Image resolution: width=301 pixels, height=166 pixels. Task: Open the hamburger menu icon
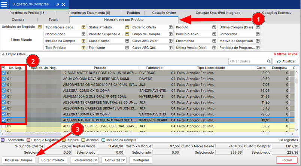click(4, 4)
